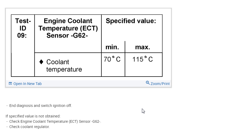Image resolution: width=229 pixels, height=137 pixels.
Task: Click the diamond bullet beside Coolant temperature
Action: click(x=41, y=62)
